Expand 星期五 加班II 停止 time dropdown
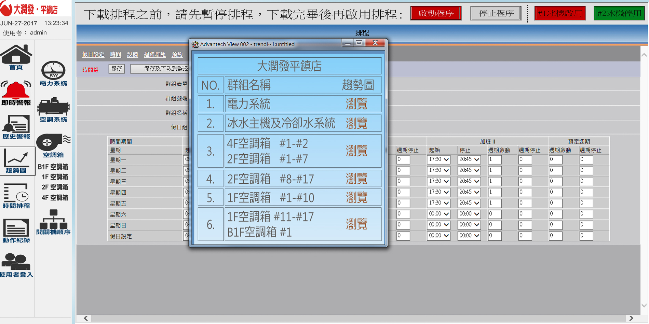 pos(469,203)
